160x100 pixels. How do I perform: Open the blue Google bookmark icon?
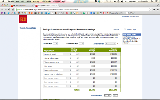coord(91,13)
